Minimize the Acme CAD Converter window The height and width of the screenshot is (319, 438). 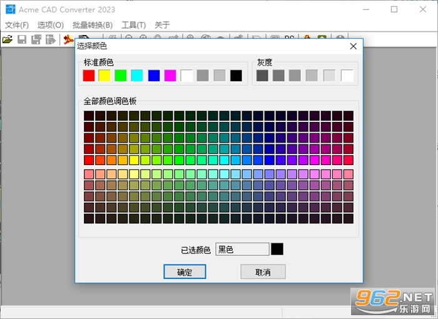click(x=366, y=9)
